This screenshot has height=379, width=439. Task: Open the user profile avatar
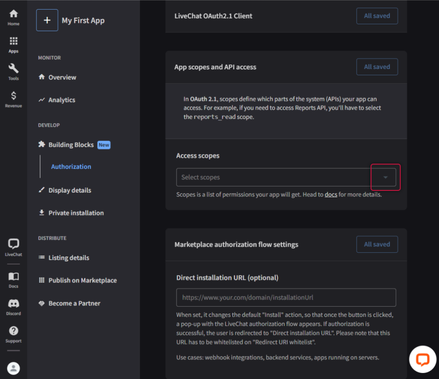click(13, 368)
